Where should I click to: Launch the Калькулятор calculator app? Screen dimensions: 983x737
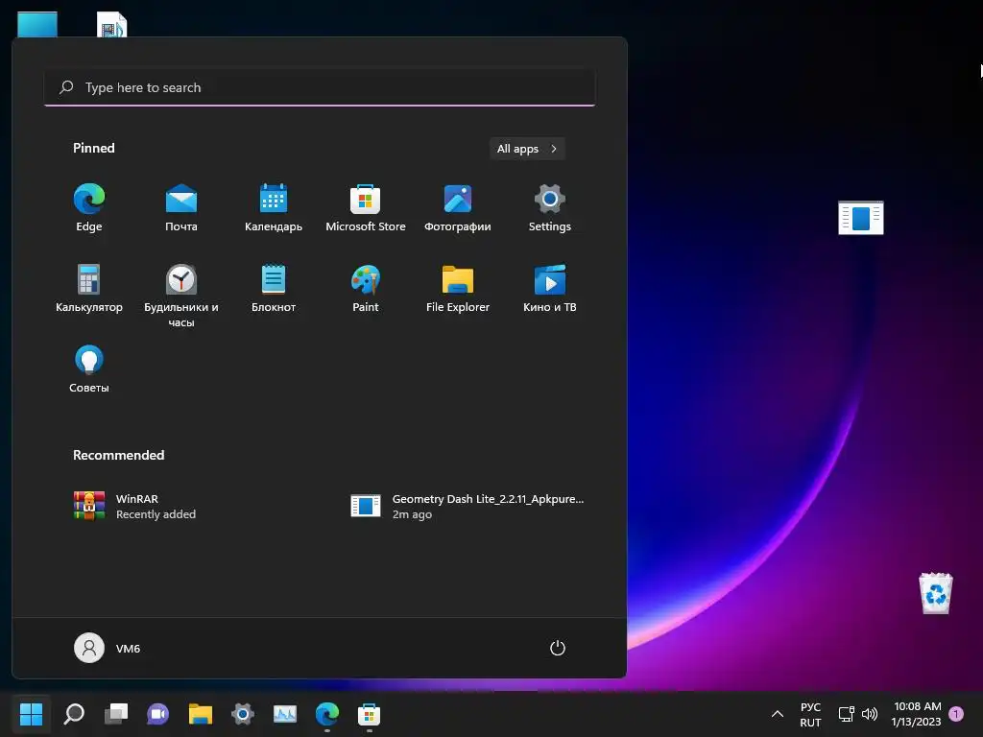pyautogui.click(x=89, y=288)
